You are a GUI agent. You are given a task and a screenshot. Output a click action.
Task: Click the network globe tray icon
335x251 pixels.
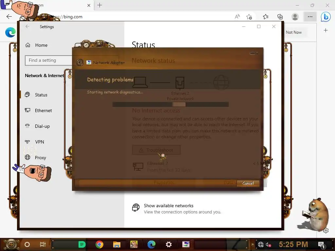point(261,244)
